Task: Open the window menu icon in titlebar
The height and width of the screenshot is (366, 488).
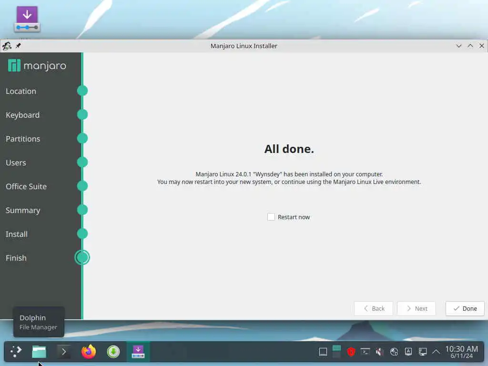Action: (7, 46)
